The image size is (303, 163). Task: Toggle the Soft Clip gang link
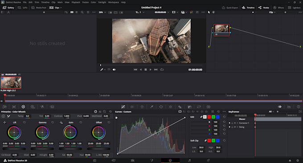click(205, 141)
